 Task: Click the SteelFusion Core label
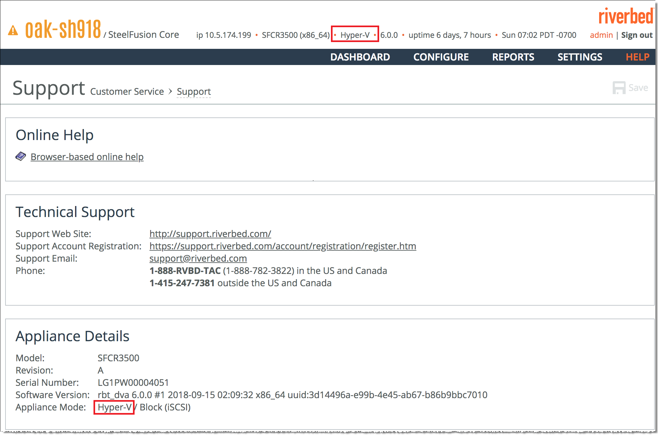point(143,35)
